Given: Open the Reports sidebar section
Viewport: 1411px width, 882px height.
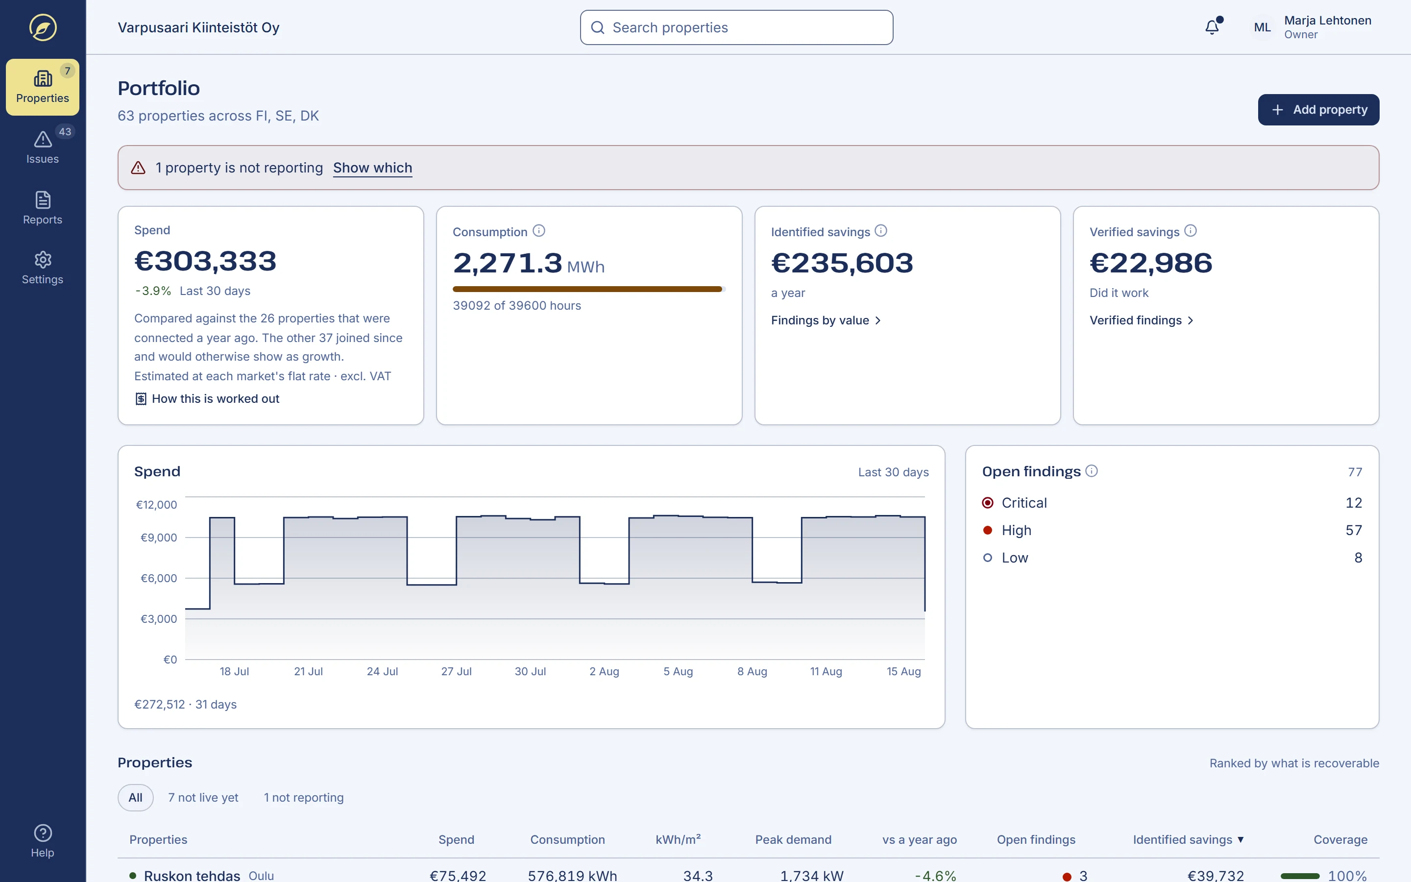Looking at the screenshot, I should click(43, 208).
